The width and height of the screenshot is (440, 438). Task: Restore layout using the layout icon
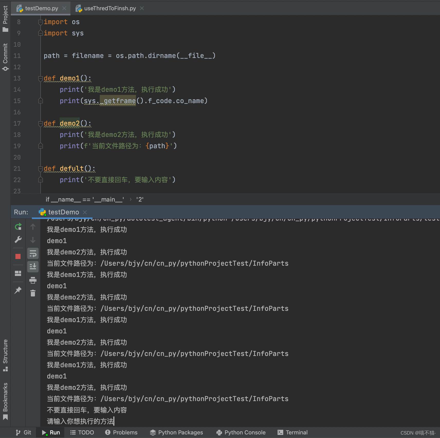18,273
